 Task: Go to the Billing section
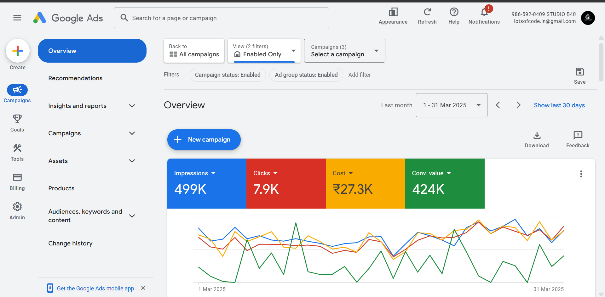pyautogui.click(x=17, y=182)
